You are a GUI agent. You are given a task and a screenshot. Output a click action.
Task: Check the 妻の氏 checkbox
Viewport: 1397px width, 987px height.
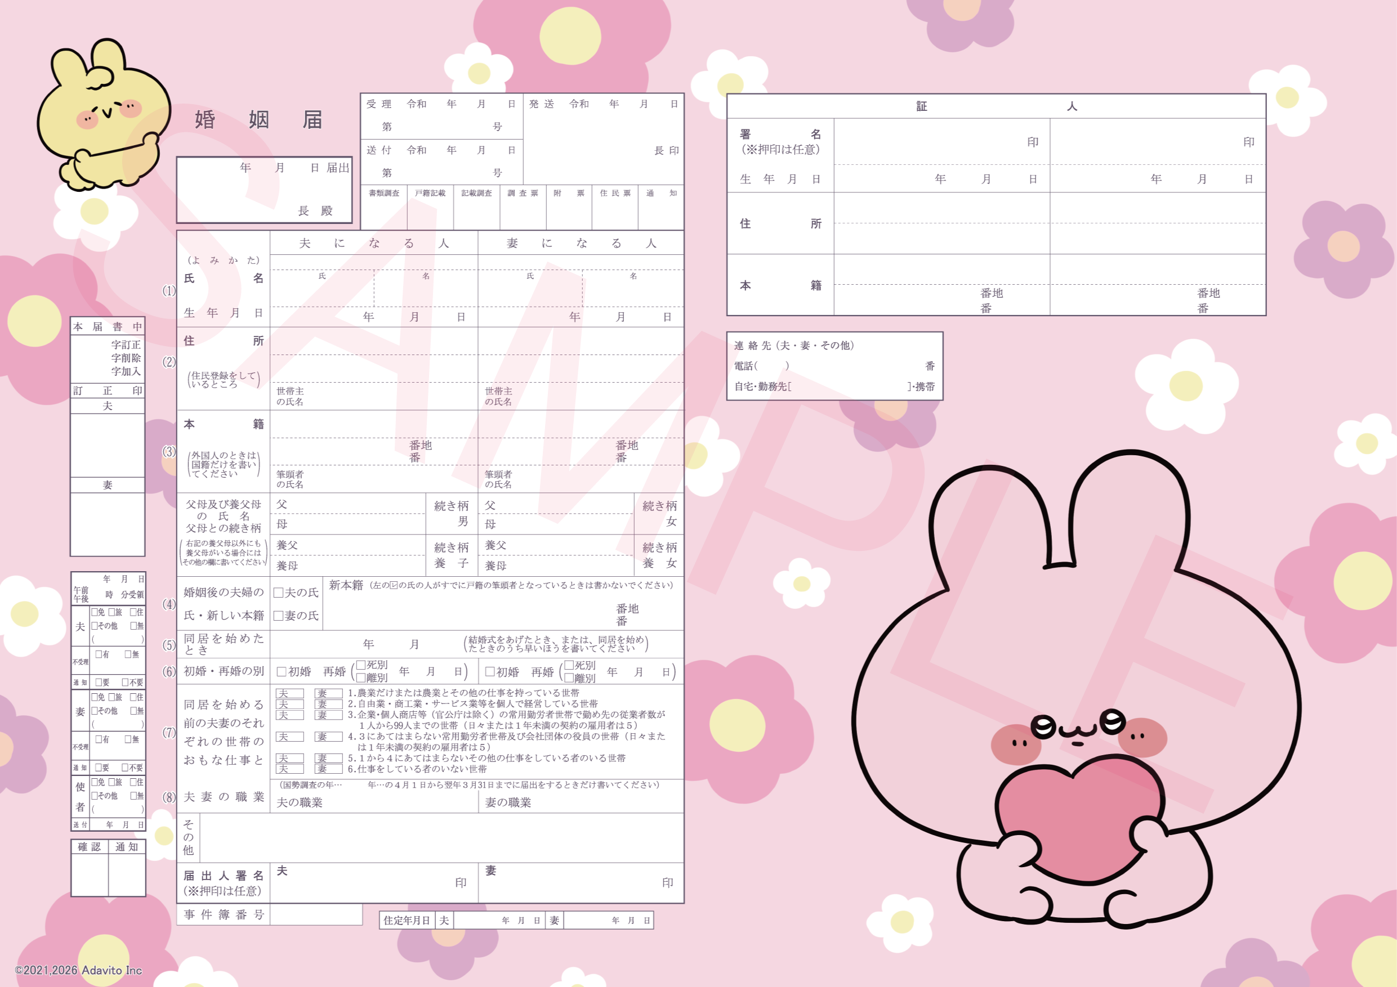(x=278, y=616)
